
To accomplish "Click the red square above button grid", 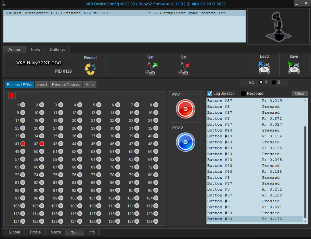I will [12, 95].
